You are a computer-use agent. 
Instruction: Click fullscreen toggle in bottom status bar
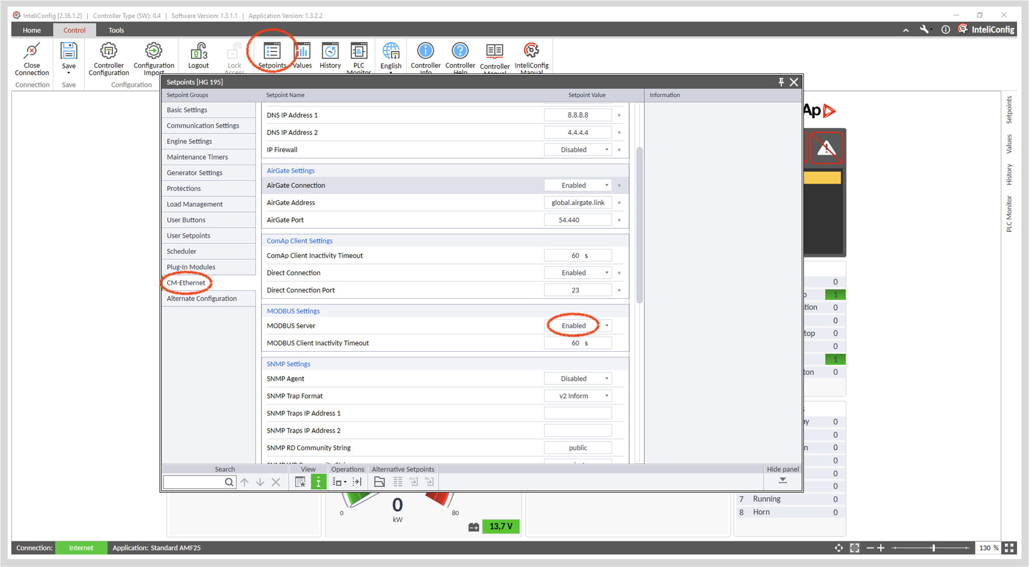coord(1009,548)
